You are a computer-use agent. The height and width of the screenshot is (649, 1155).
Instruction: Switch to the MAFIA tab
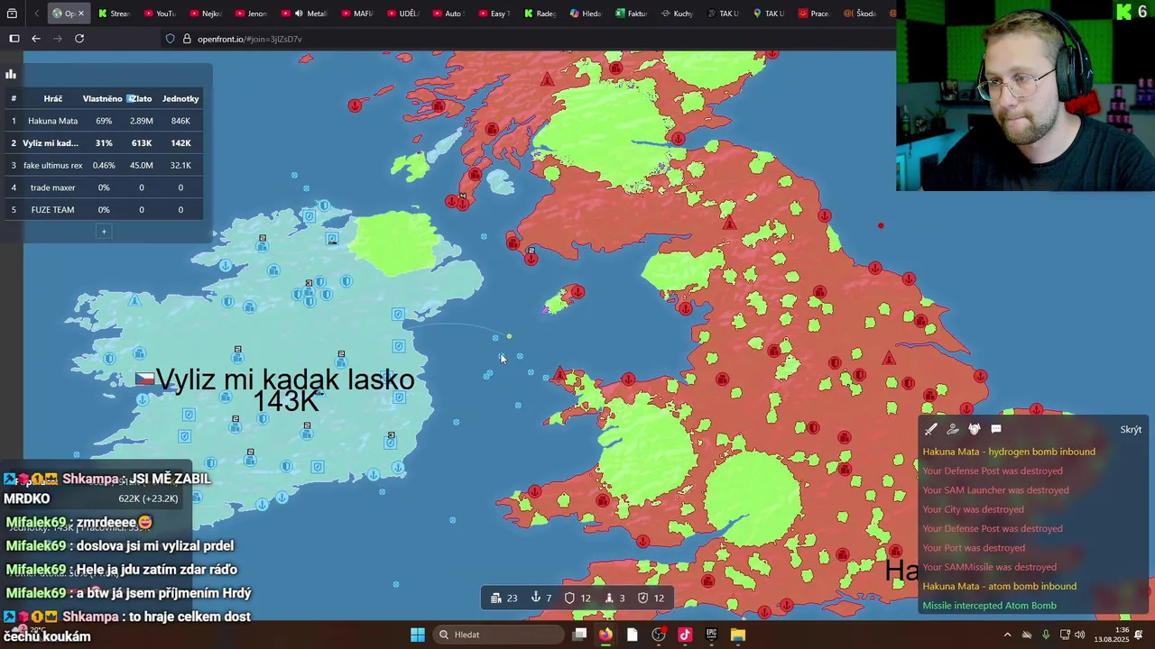click(356, 14)
